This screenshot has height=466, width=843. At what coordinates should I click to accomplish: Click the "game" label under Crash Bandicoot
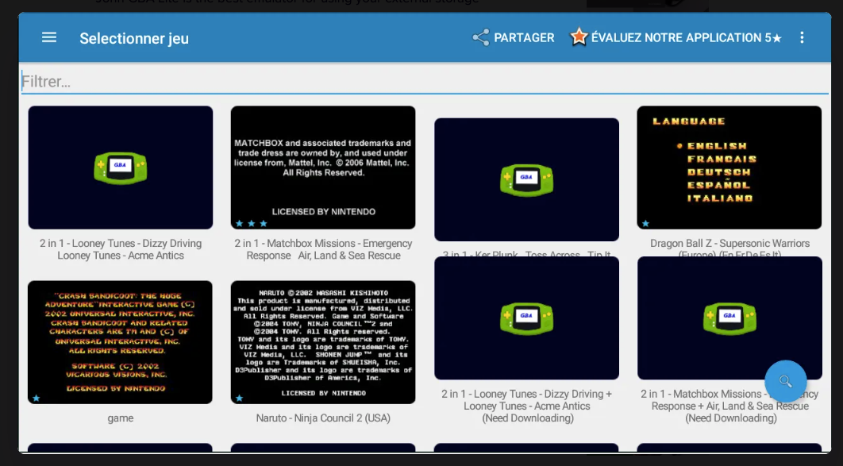pyautogui.click(x=121, y=418)
